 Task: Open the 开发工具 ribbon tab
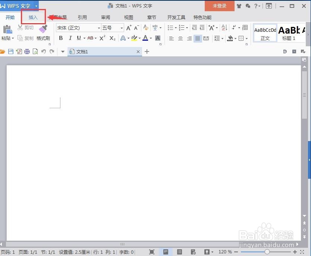pos(176,18)
